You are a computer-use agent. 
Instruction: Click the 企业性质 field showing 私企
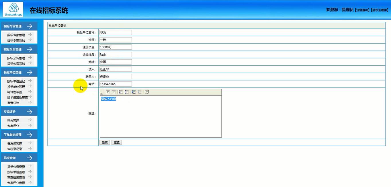tap(116, 54)
